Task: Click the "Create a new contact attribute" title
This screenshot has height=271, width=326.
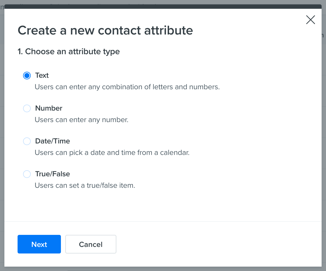Action: pyautogui.click(x=105, y=30)
